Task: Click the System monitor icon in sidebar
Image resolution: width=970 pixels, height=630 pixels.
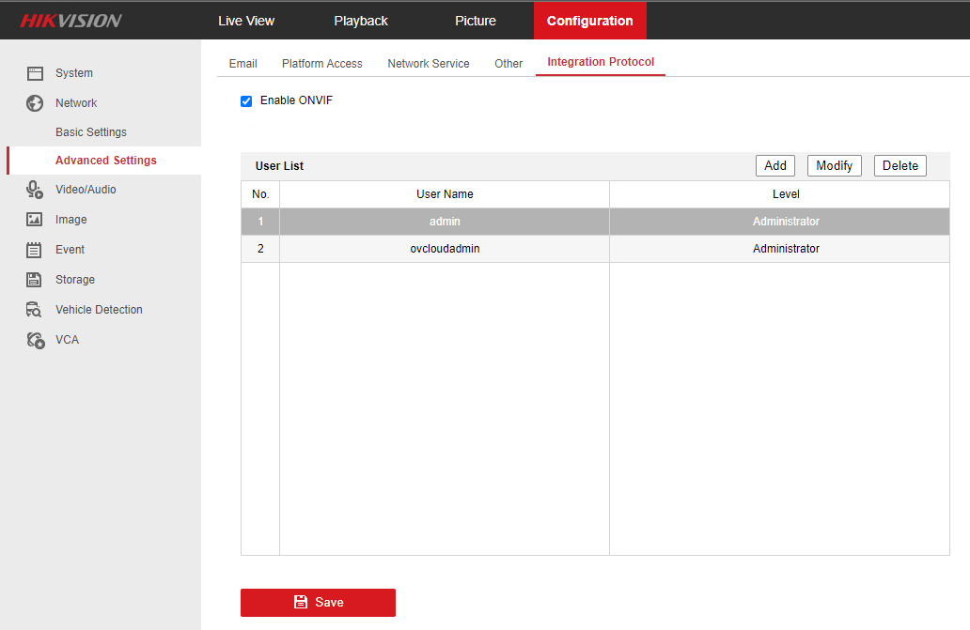Action: pyautogui.click(x=35, y=73)
